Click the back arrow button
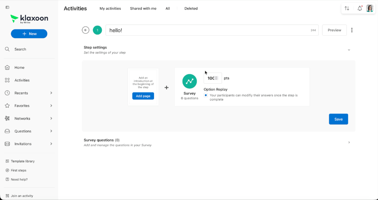Viewport: 378px width, 200px height. (85, 30)
